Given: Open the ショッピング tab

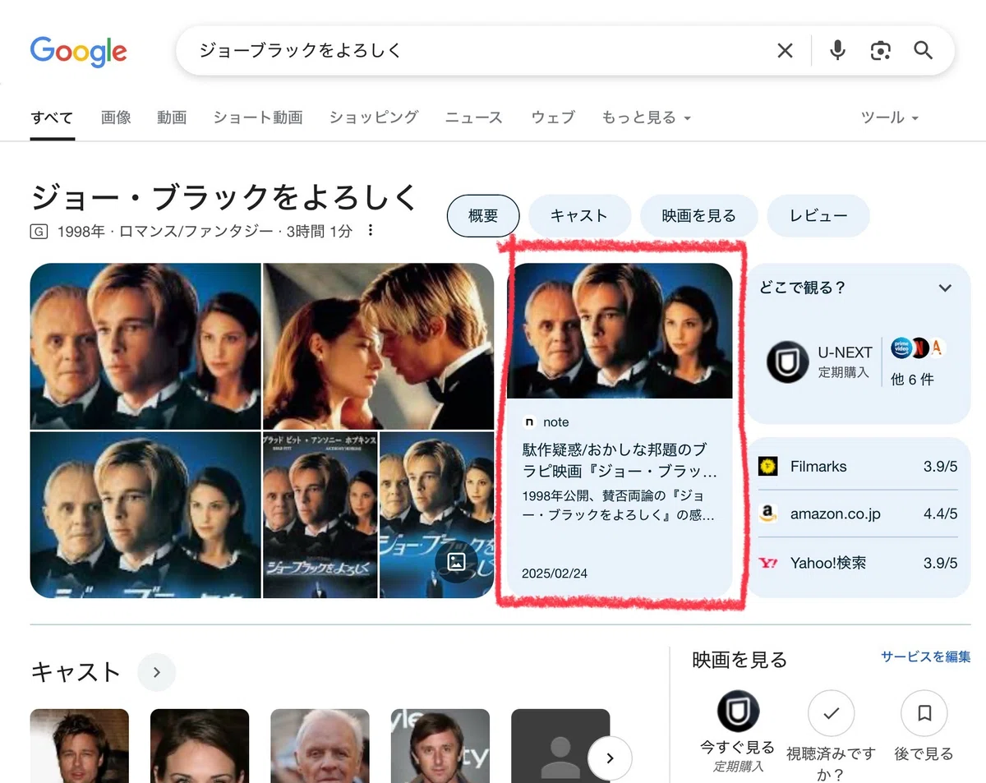Looking at the screenshot, I should (374, 117).
